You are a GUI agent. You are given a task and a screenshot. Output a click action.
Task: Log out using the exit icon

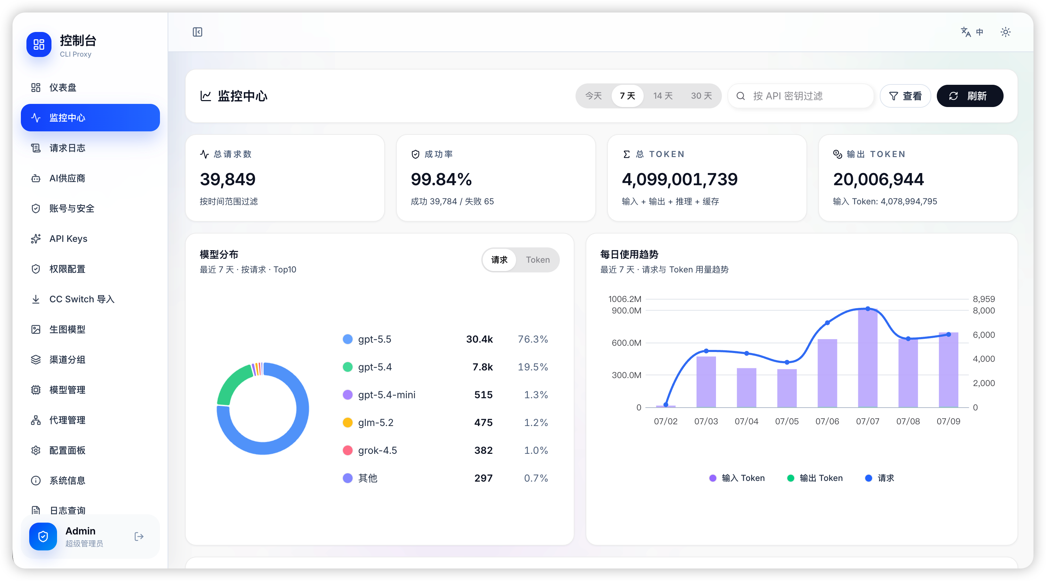pos(139,537)
